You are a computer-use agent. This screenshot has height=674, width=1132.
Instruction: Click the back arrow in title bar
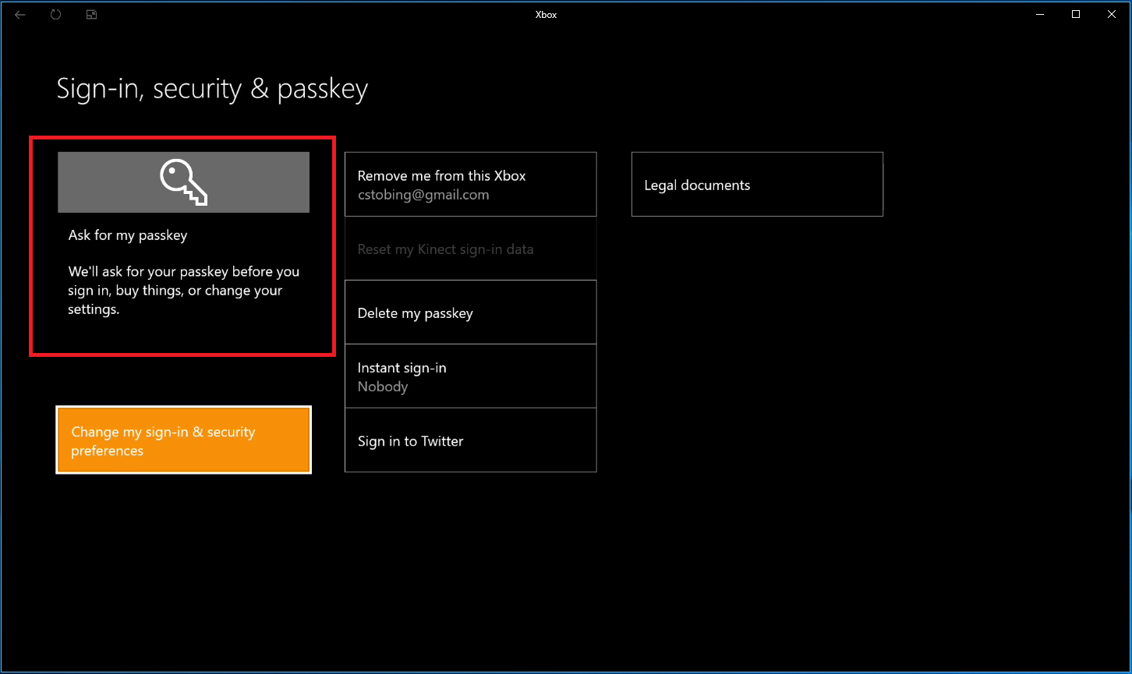(20, 15)
